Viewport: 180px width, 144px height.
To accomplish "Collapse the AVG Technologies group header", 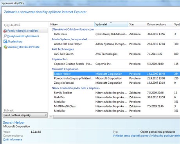I will [63, 49].
